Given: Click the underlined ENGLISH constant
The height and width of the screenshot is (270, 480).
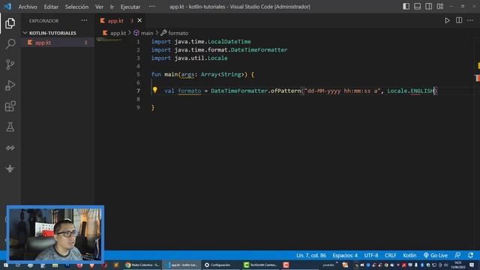Looking at the screenshot, I should (422, 91).
